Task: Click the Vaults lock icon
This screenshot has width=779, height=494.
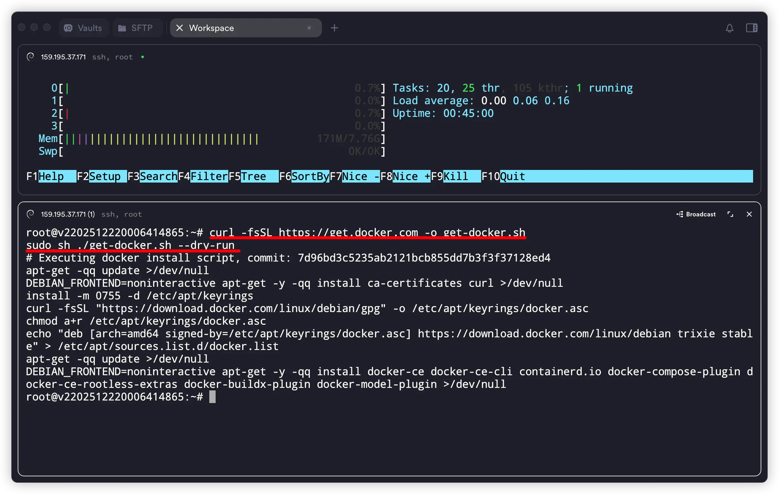Action: (69, 28)
